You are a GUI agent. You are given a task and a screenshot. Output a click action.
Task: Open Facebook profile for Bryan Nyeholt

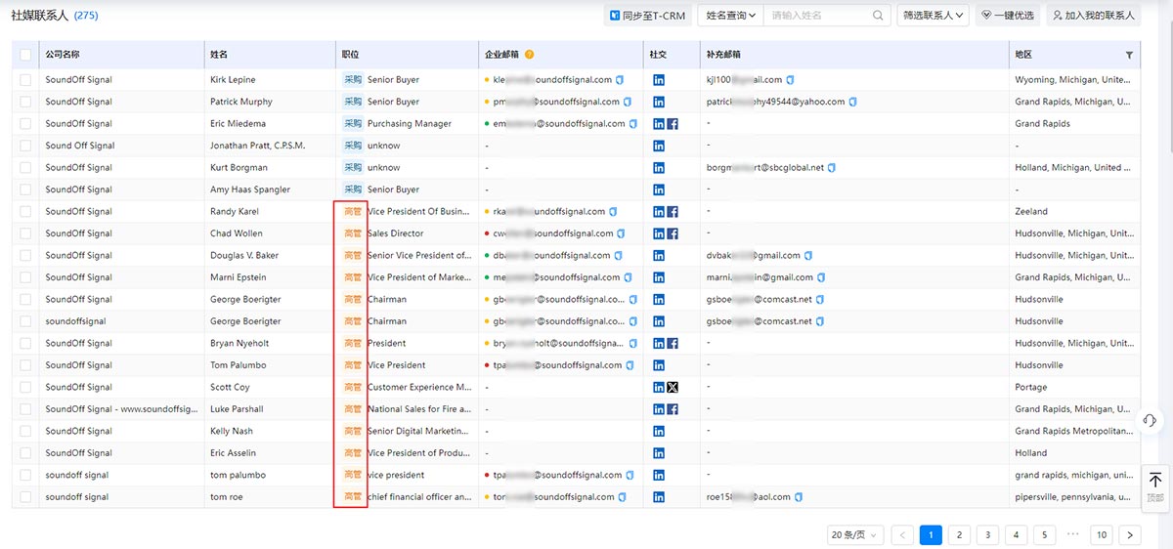pos(673,344)
